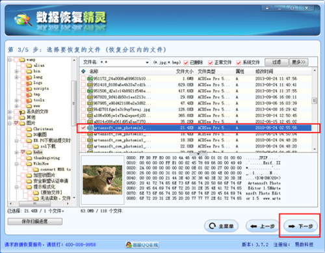Select the wamp folder icon in tree

(22, 60)
